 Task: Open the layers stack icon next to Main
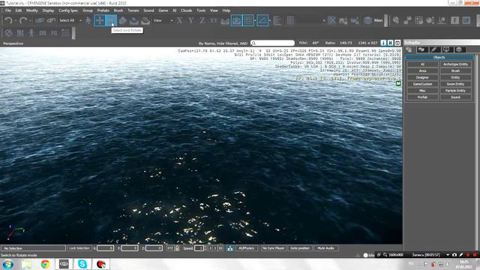coord(367,20)
